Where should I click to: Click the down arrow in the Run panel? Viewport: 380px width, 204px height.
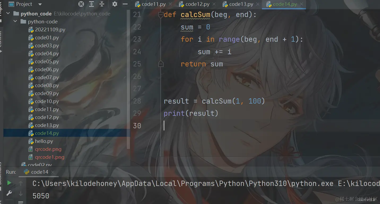tap(21, 194)
